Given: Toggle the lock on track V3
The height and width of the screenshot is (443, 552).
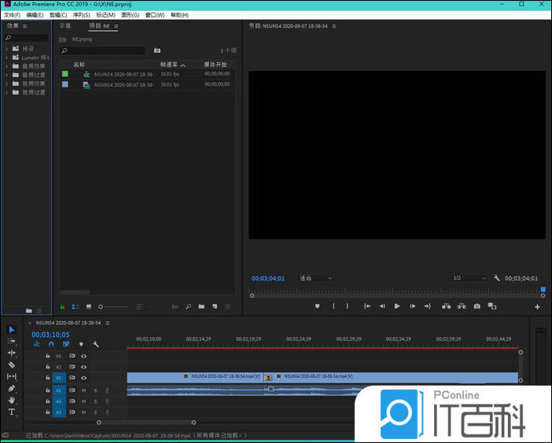Looking at the screenshot, I should point(47,356).
